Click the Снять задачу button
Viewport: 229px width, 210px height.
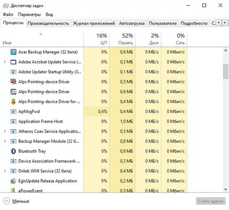211,201
